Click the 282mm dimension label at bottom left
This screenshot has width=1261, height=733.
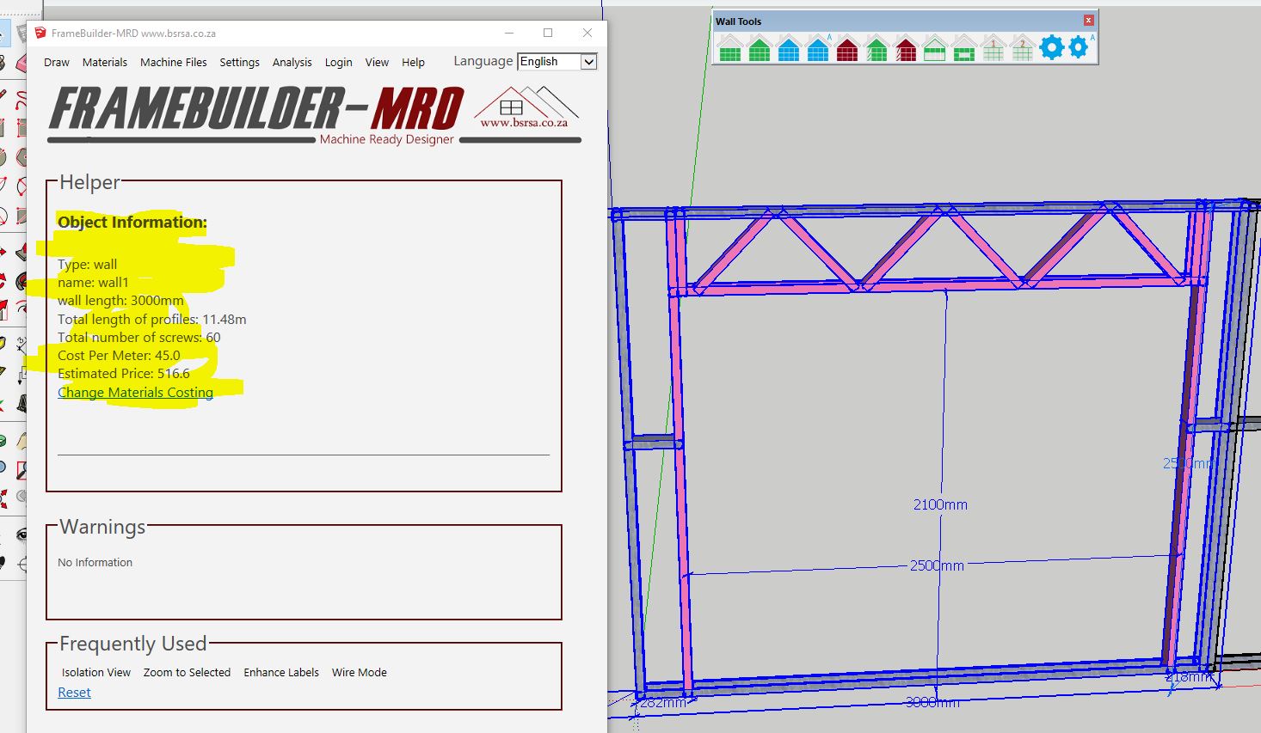point(662,703)
